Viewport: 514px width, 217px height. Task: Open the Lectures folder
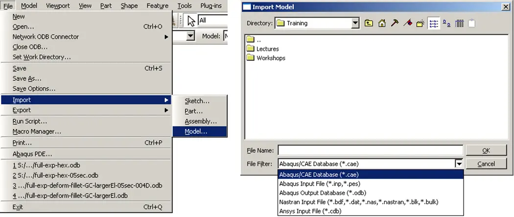tap(263, 49)
